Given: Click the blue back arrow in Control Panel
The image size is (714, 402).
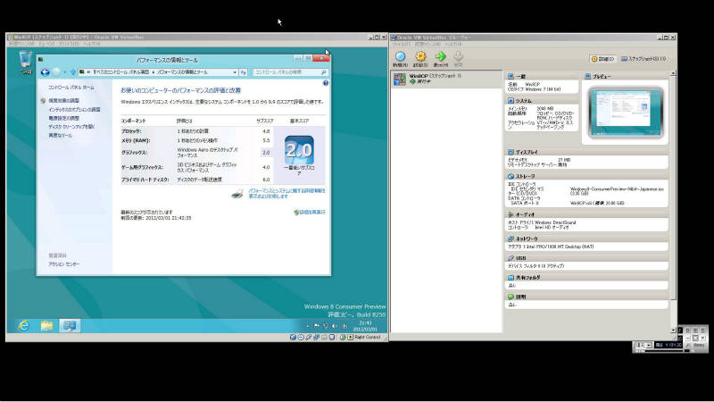Looking at the screenshot, I should click(43, 71).
